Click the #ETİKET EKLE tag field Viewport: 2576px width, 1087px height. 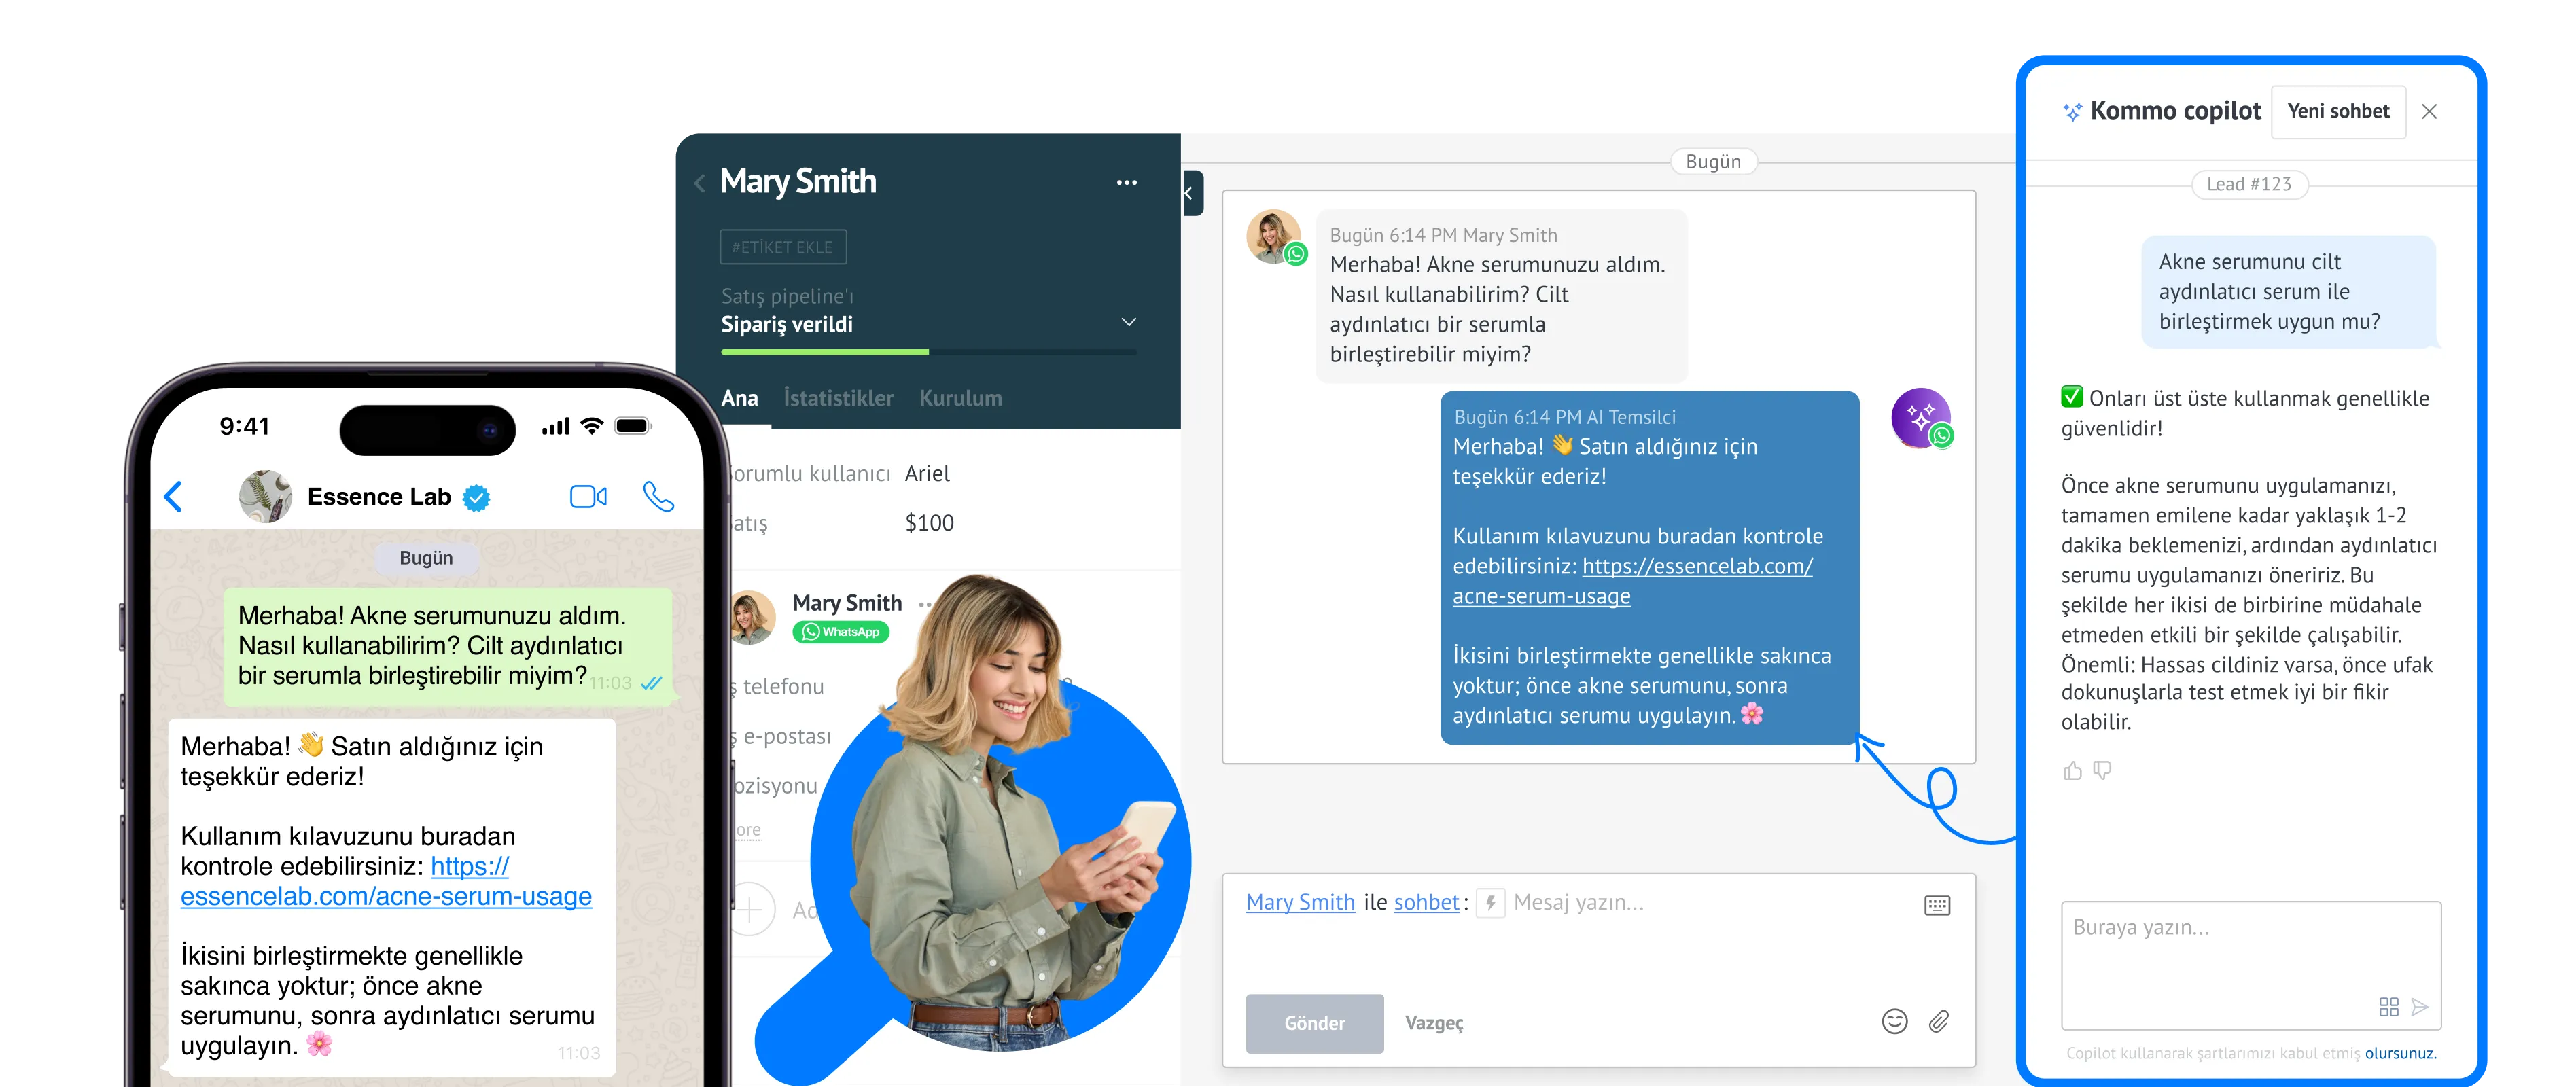(783, 247)
